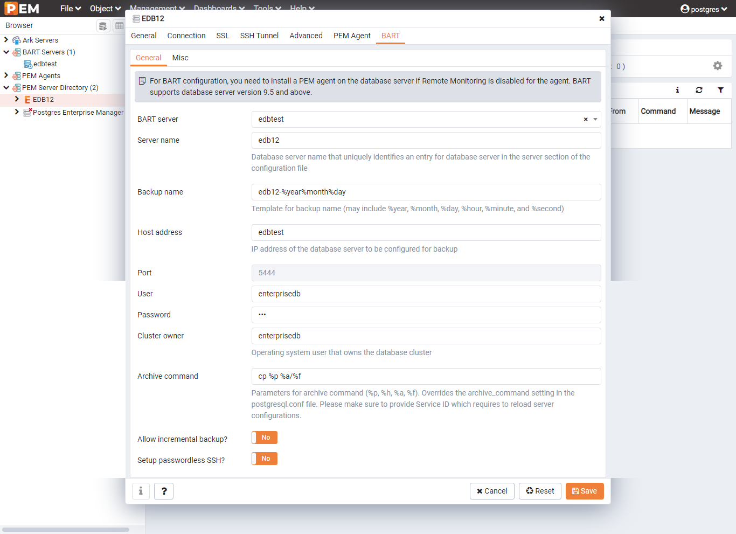Toggle Setup passwordless SSH switch
Screen dimensions: 736x534
tap(264, 459)
